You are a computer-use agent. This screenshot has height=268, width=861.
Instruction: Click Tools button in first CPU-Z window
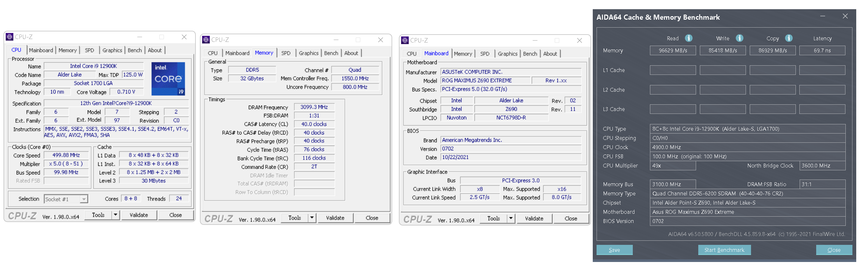pos(98,215)
